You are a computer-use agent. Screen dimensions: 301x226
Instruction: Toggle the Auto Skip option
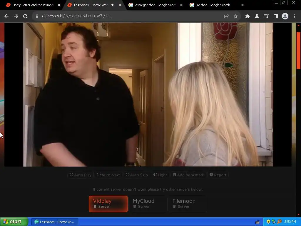136,175
